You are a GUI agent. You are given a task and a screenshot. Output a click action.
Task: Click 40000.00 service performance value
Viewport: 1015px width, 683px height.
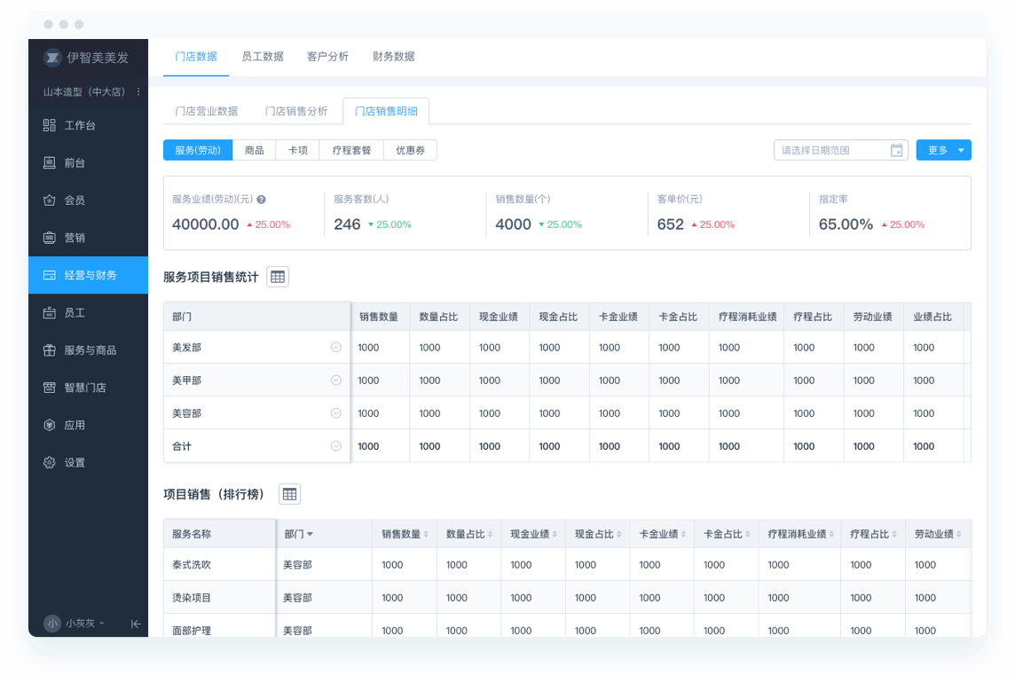click(x=205, y=224)
